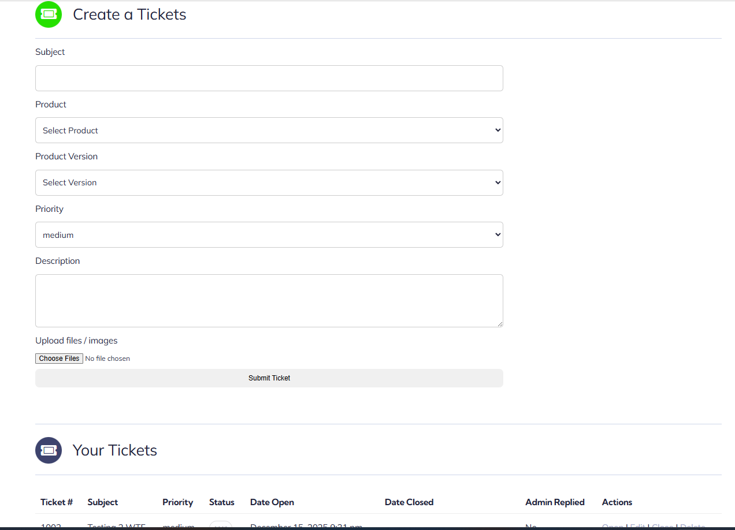Open the Priority dropdown showing medium
Image resolution: width=735 pixels, height=530 pixels.
[x=269, y=235]
